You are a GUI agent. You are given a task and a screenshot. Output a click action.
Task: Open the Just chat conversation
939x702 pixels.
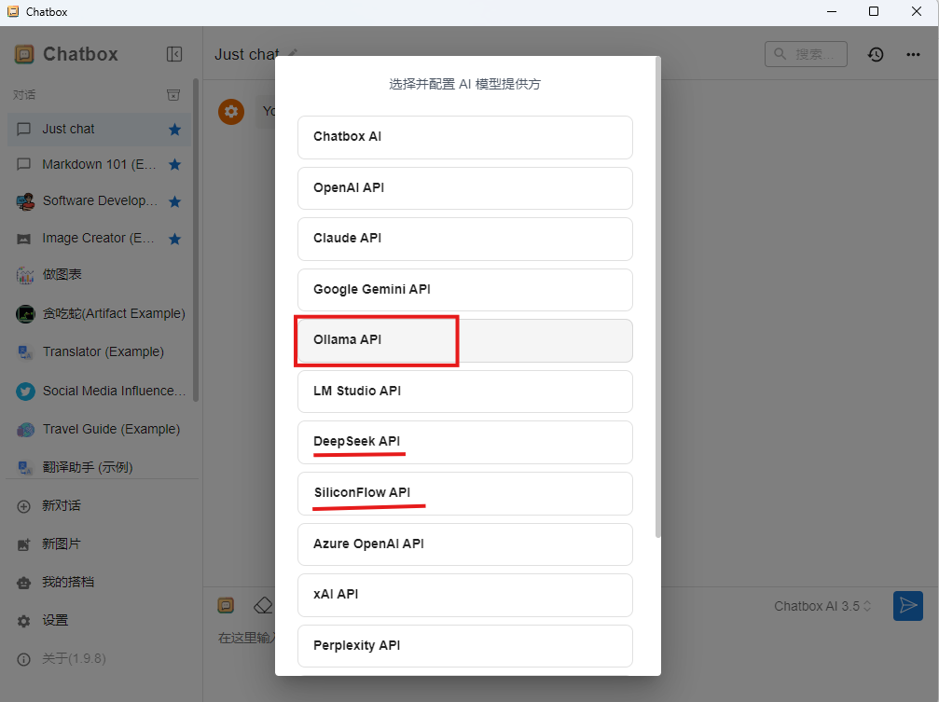[x=99, y=130]
